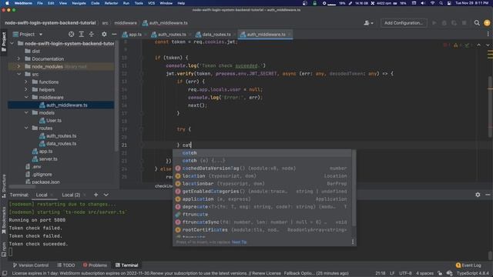Viewport: 493px width, 277px height.
Task: Click the collapse all icon in Project panel
Action: pyautogui.click(x=92, y=34)
